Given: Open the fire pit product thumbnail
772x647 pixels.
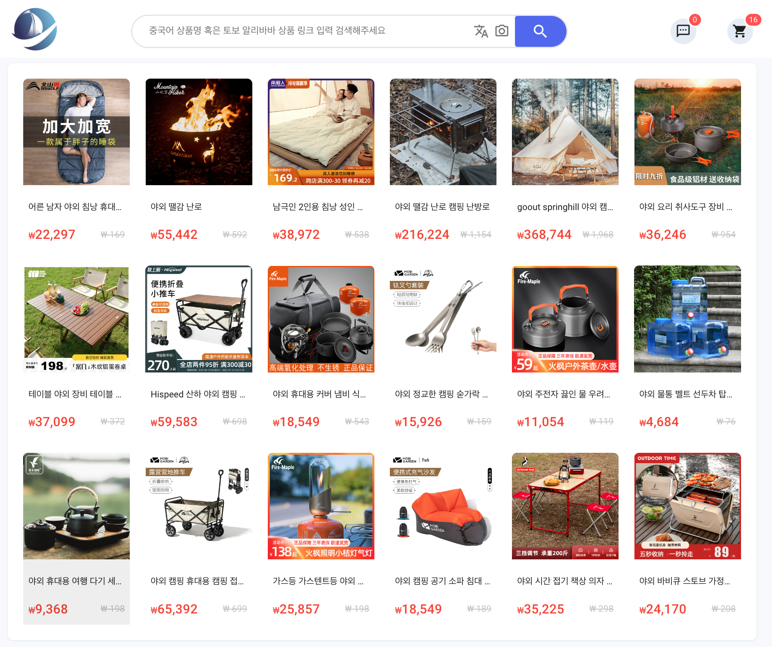Looking at the screenshot, I should [x=199, y=132].
